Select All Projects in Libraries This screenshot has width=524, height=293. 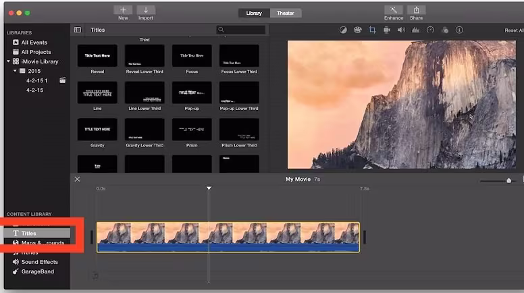pyautogui.click(x=36, y=52)
